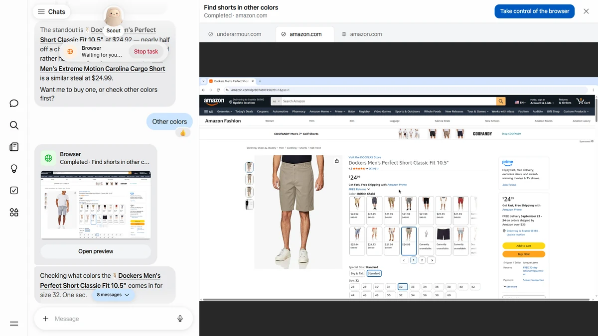The height and width of the screenshot is (336, 598).
Task: Open the lightbulb icon in left sidebar
Action: 14,169
